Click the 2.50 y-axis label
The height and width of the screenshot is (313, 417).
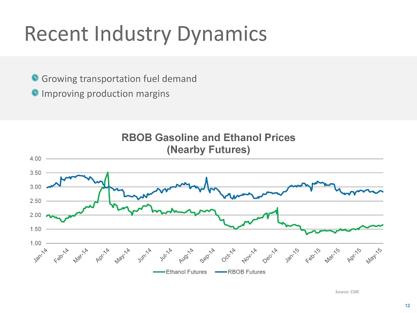click(x=35, y=201)
